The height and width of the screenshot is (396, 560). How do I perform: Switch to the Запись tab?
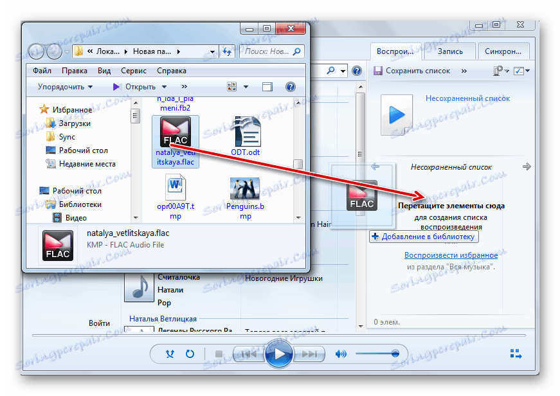pyautogui.click(x=450, y=51)
